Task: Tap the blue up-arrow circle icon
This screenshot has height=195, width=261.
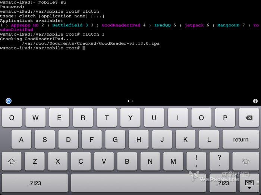Action: (x=9, y=101)
